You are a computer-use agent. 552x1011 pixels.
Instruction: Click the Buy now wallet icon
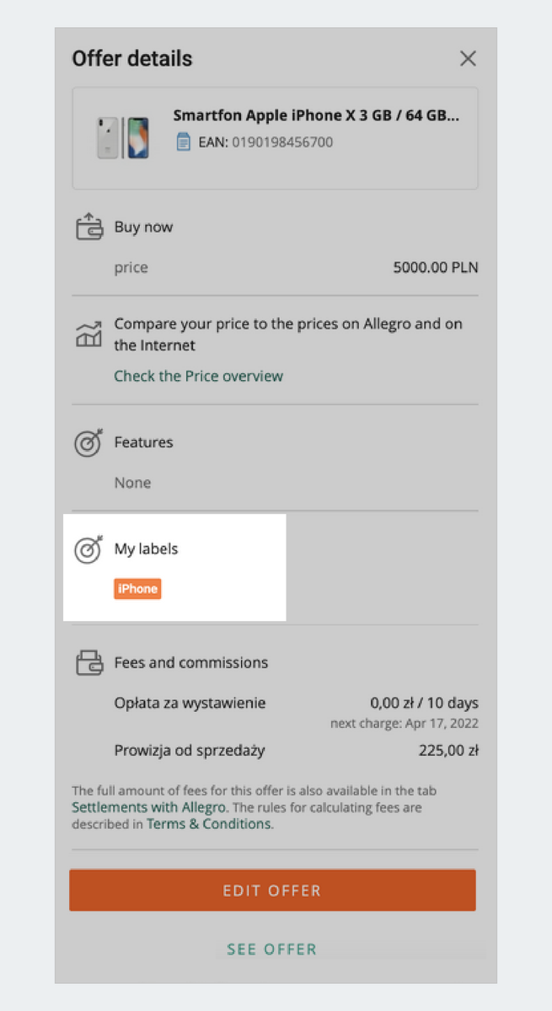tap(88, 227)
